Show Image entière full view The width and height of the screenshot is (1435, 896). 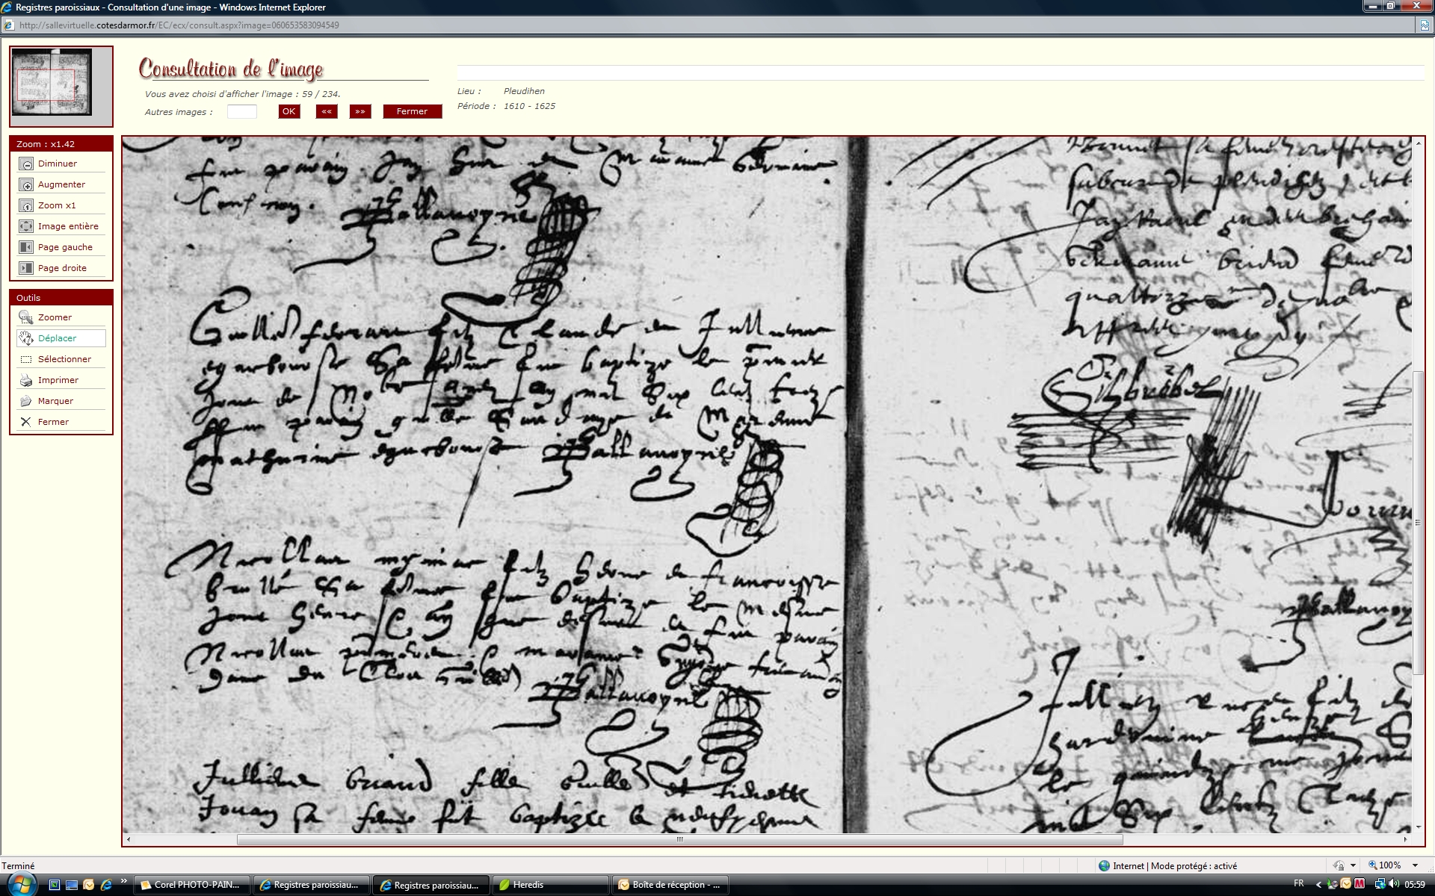26,226
